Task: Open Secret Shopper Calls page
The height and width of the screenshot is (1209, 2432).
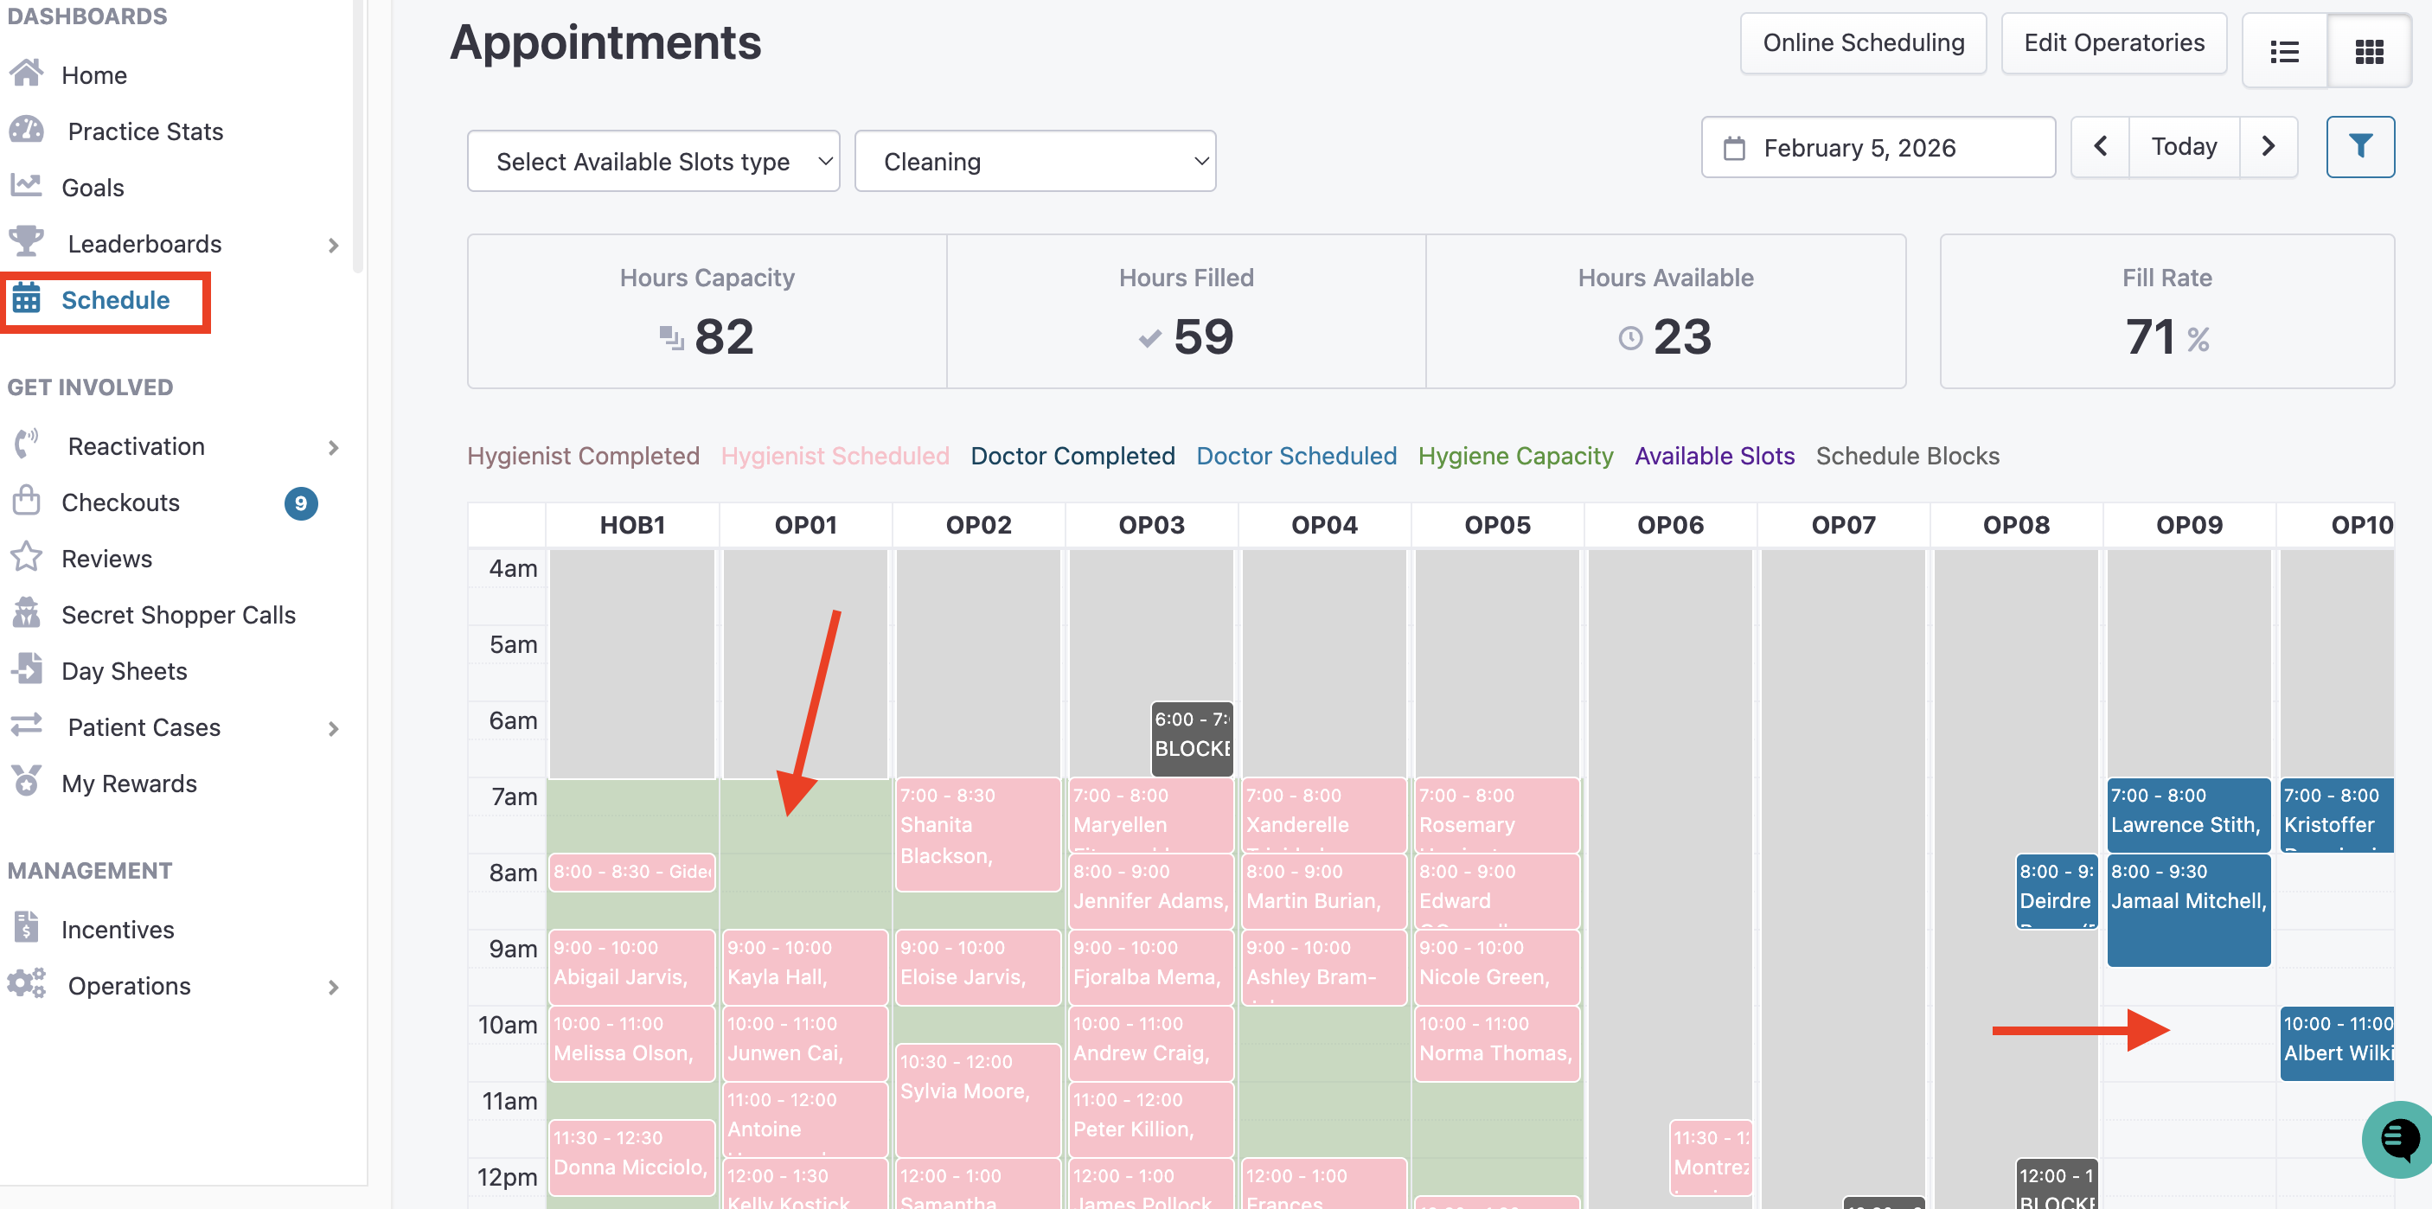Action: click(x=178, y=614)
